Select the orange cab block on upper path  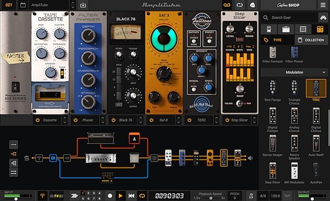coord(134,138)
